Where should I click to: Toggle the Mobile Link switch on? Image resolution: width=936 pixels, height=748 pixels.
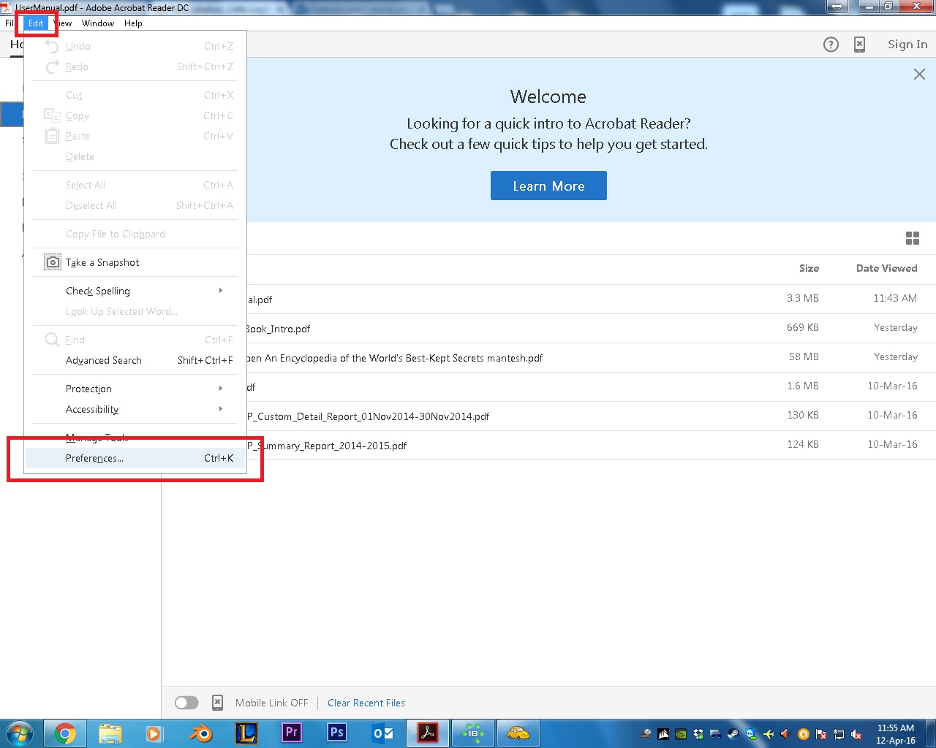(186, 703)
